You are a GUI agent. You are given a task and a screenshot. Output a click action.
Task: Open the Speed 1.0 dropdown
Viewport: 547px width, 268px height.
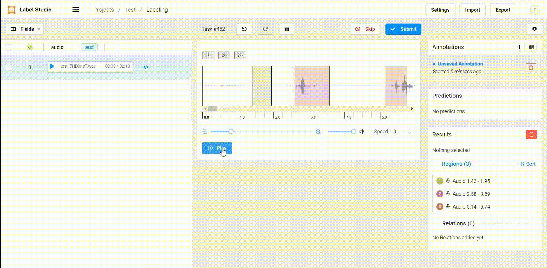click(x=392, y=132)
